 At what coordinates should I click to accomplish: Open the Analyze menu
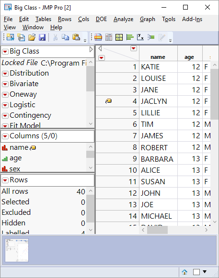coord(124,19)
